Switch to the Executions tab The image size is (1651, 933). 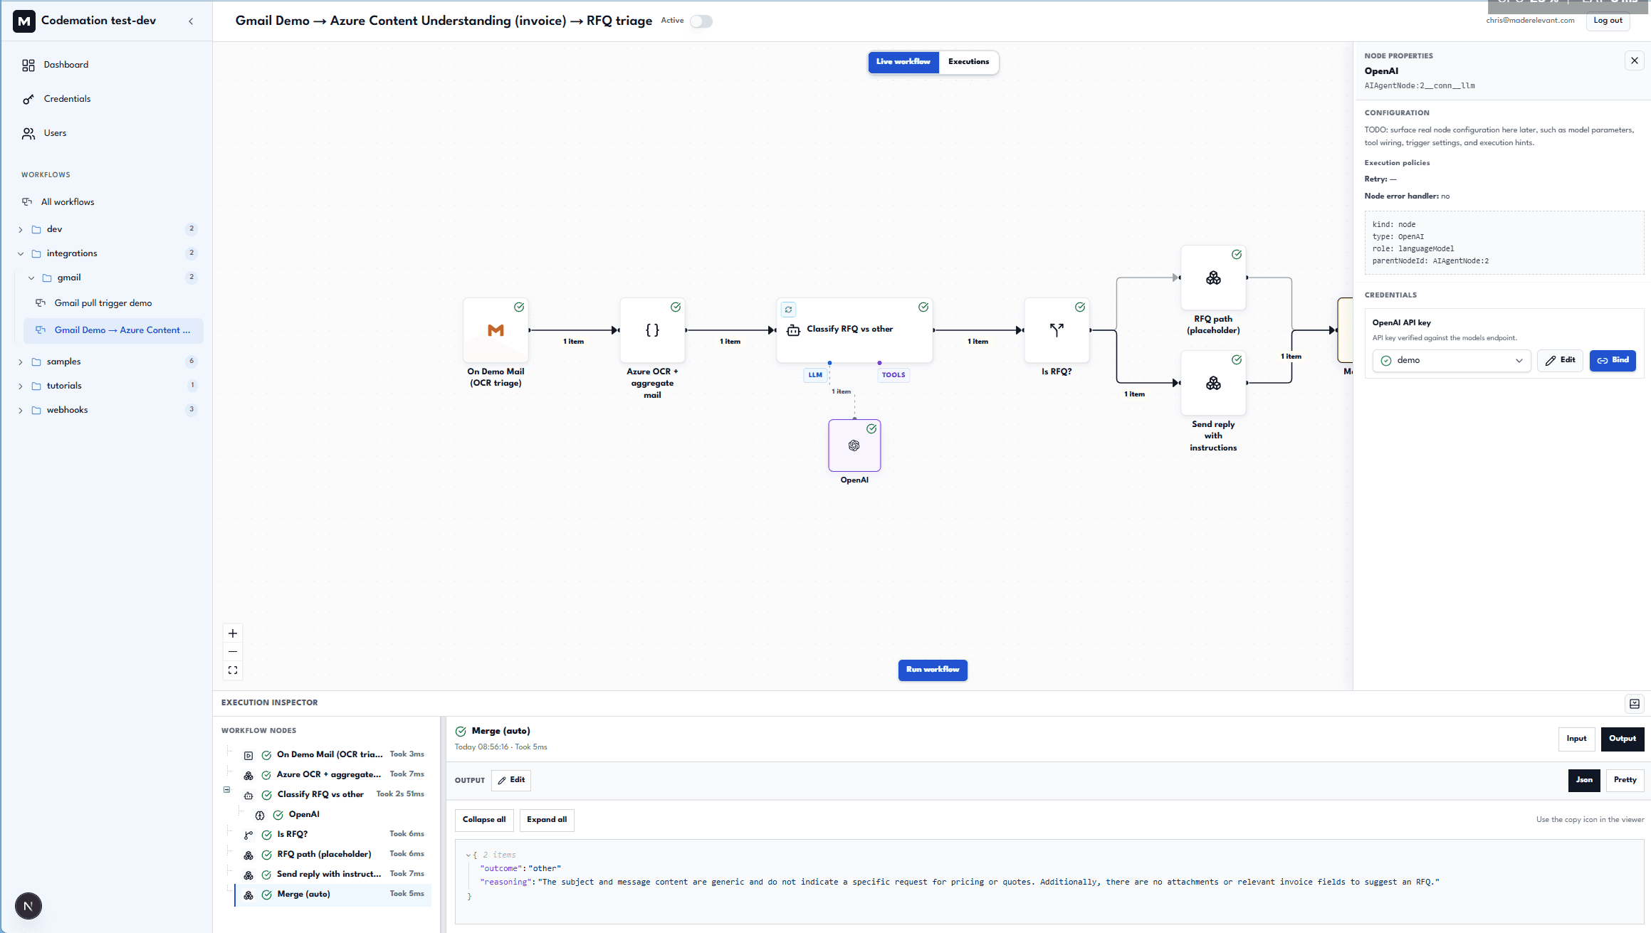(x=968, y=62)
